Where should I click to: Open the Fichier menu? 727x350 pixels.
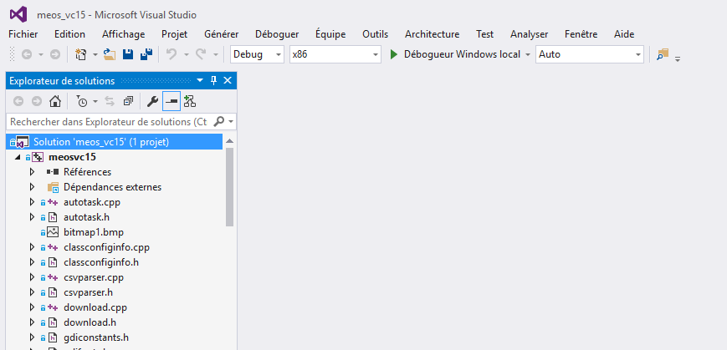tap(23, 34)
